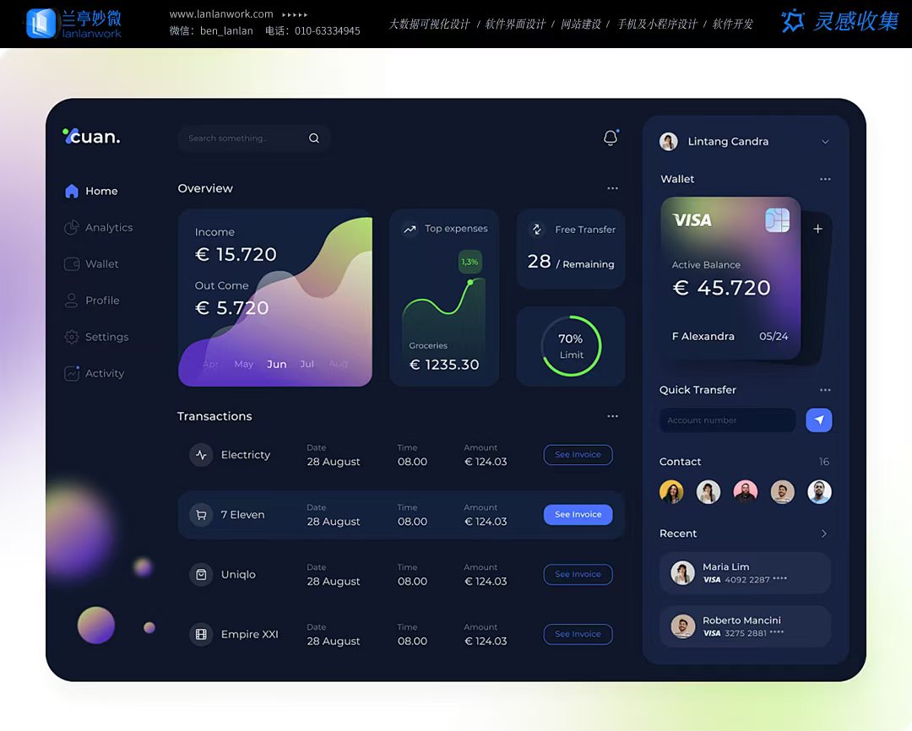This screenshot has width=912, height=731.
Task: Open Analytics in the sidebar
Action: tap(108, 228)
